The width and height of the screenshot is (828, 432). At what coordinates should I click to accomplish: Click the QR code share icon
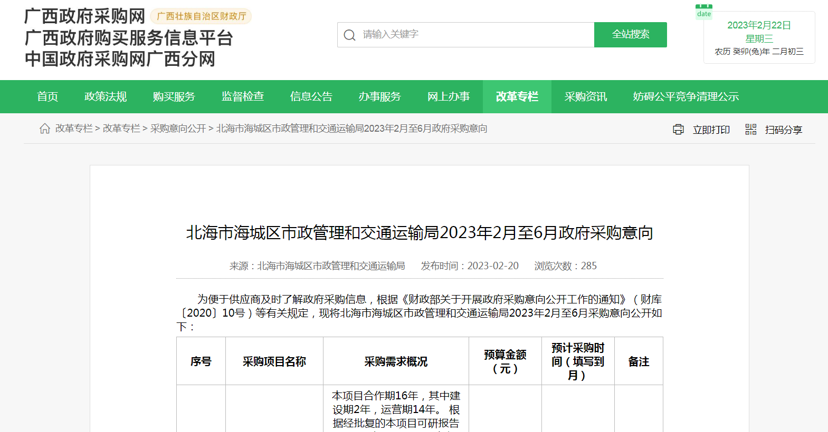750,130
